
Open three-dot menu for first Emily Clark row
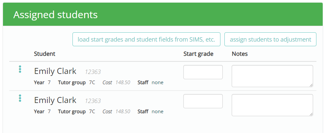click(20, 69)
